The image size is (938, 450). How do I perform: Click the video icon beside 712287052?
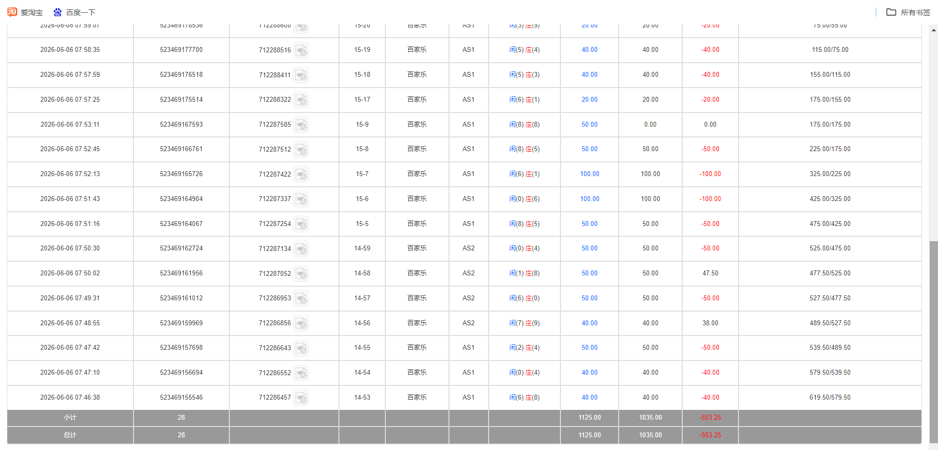click(x=301, y=274)
